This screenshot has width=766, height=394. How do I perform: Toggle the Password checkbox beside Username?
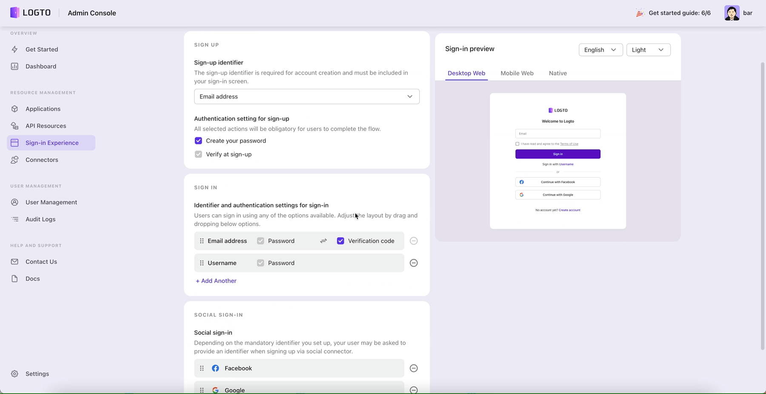click(x=260, y=263)
